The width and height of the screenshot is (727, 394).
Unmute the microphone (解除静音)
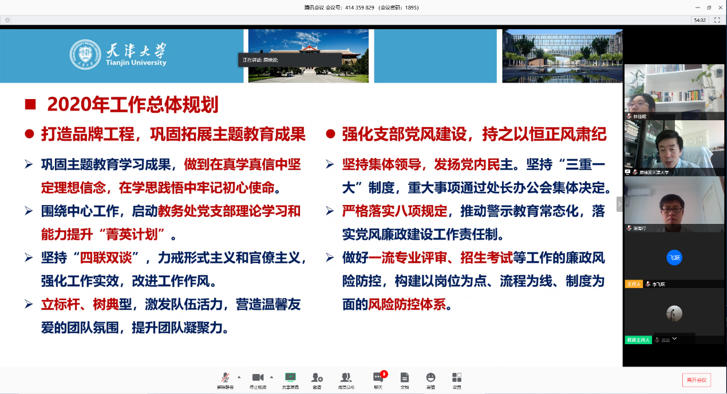coord(225,378)
